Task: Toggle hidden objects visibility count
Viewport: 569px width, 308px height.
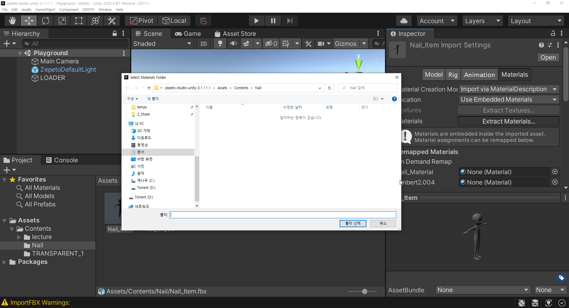Action: coord(271,44)
